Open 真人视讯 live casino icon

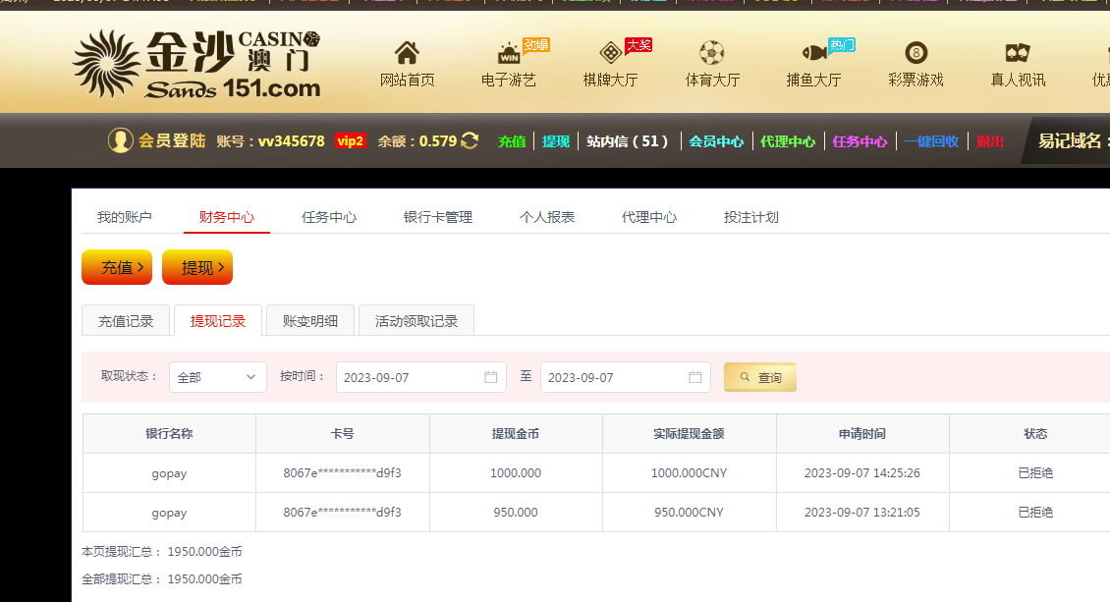(1018, 53)
